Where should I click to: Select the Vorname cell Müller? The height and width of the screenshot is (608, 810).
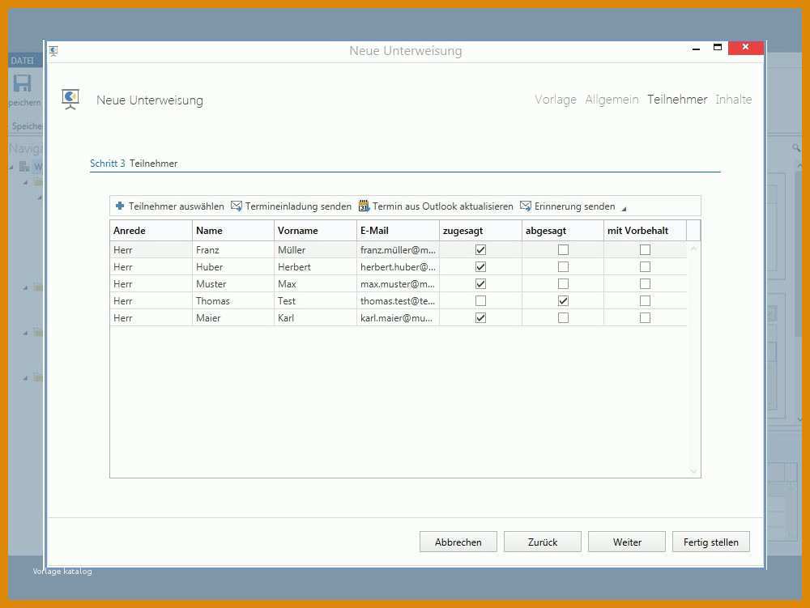(315, 250)
